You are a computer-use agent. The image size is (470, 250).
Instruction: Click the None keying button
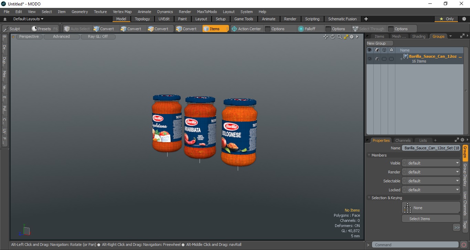coord(431,208)
